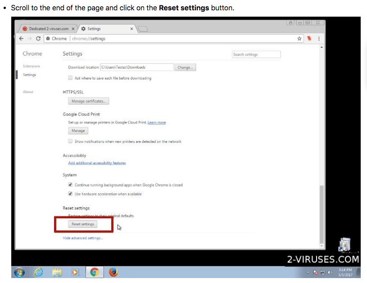Image resolution: width=367 pixels, height=283 pixels.
Task: Close the Settings tab
Action: click(131, 29)
